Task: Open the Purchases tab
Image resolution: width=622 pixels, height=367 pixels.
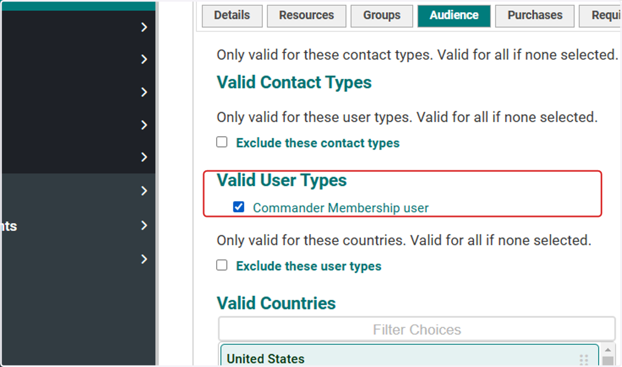Action: pyautogui.click(x=534, y=16)
